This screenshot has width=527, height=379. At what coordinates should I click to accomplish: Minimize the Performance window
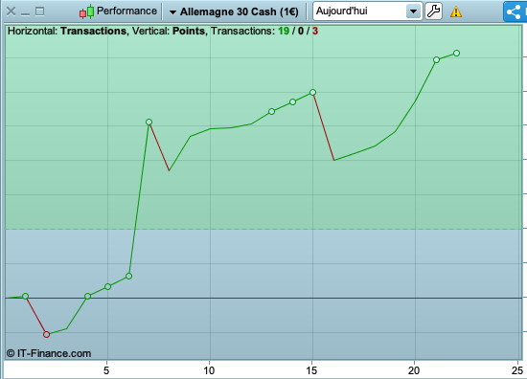[25, 14]
